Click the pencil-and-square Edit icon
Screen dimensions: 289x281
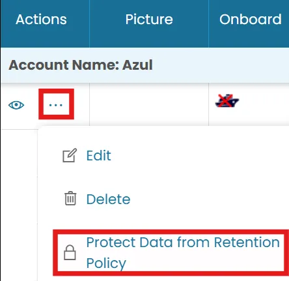click(70, 155)
